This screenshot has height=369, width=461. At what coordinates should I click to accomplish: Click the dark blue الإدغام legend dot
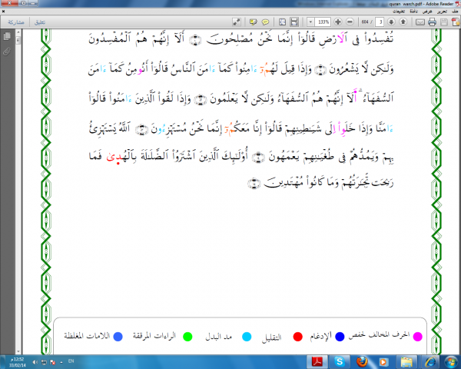point(340,337)
